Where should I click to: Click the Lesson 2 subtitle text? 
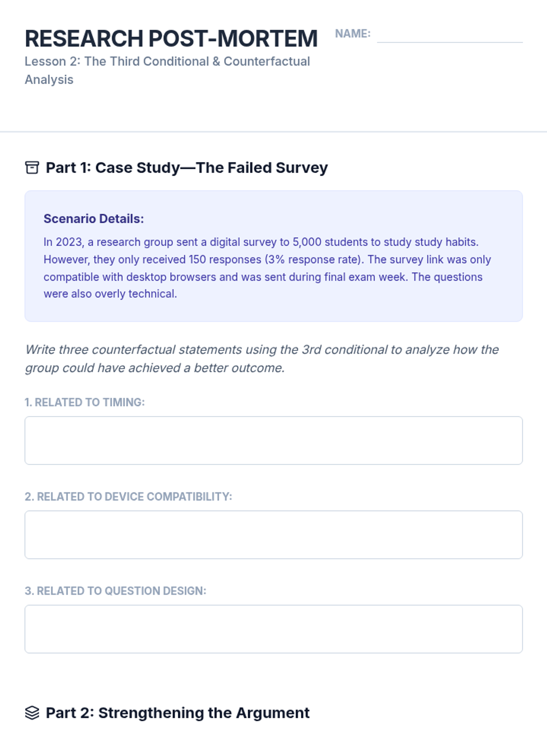(x=167, y=70)
